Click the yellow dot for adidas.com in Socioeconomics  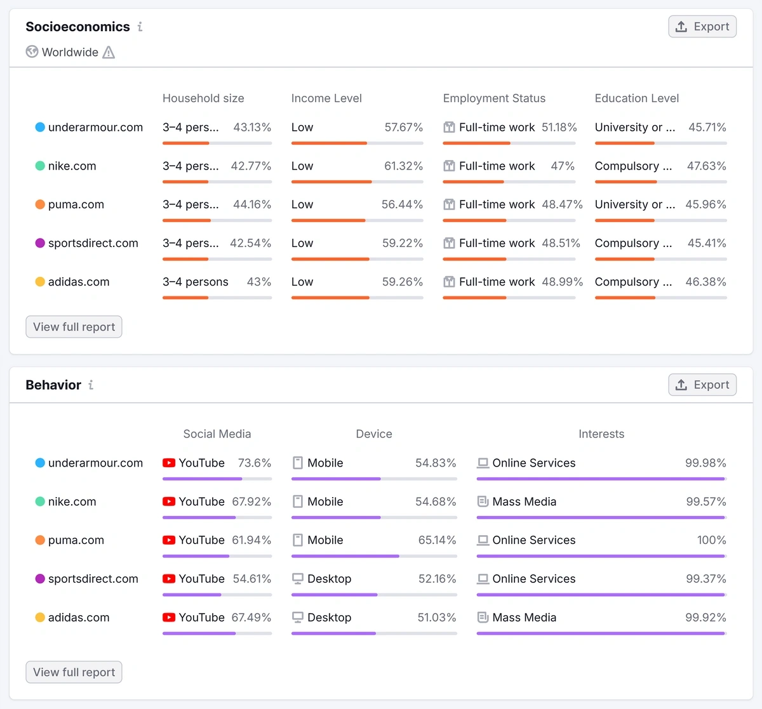pyautogui.click(x=40, y=282)
